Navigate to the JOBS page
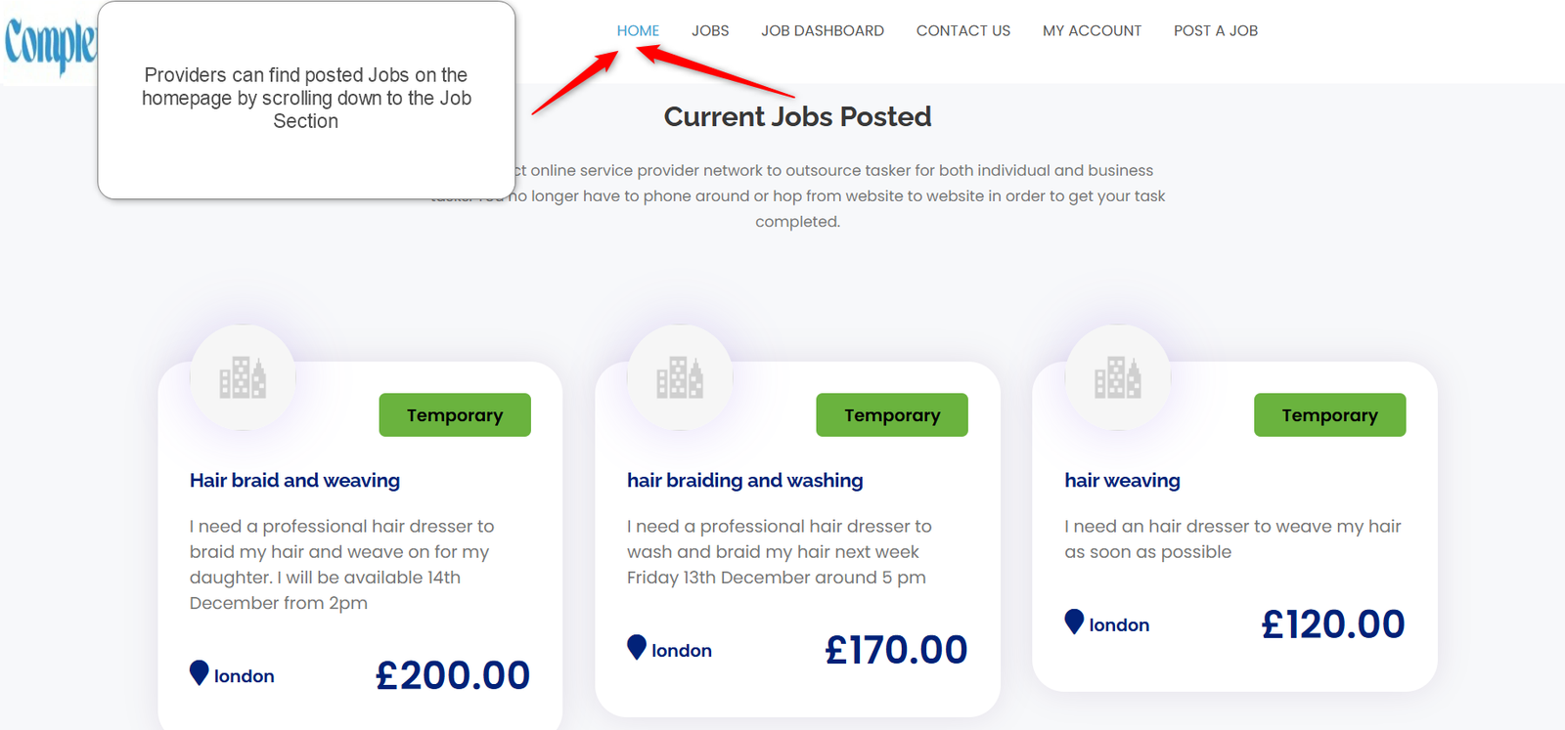 click(710, 30)
